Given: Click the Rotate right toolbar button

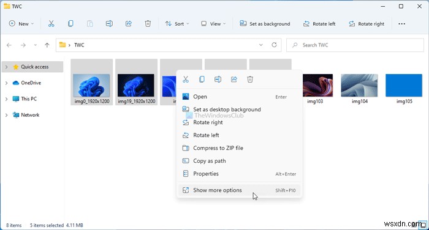Looking at the screenshot, I should click(366, 24).
